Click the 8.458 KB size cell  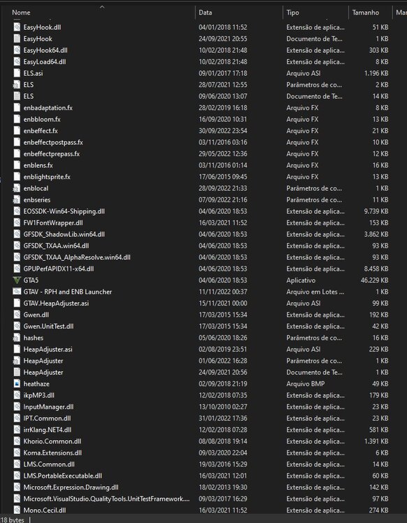pos(376,268)
